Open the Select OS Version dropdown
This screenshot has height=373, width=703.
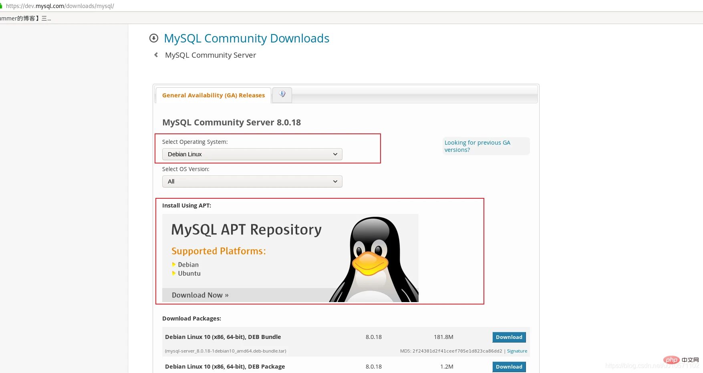(x=252, y=181)
